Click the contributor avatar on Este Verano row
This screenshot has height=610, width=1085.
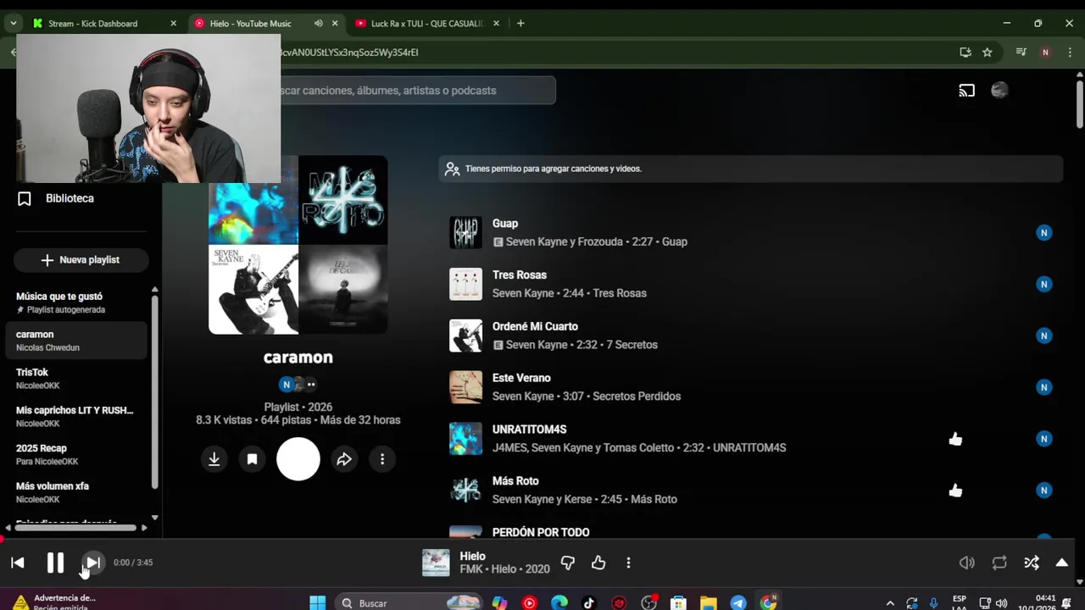click(1044, 387)
